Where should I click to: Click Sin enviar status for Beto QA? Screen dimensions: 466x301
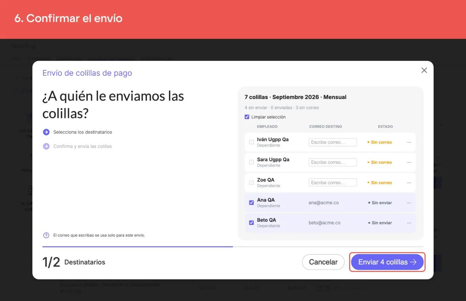380,223
